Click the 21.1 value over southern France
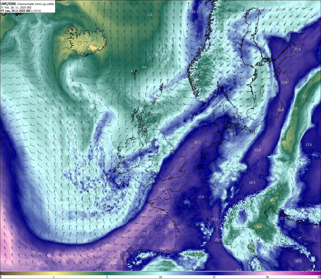 point(214,219)
